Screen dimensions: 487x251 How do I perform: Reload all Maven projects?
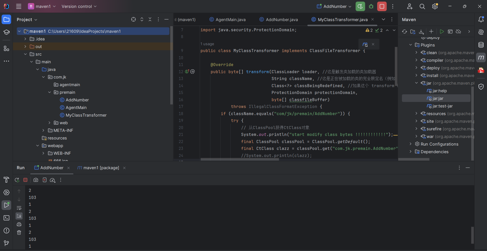(x=405, y=32)
